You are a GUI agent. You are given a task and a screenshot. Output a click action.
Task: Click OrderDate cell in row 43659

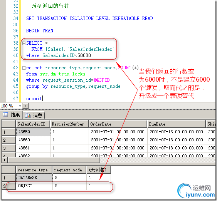118,132
